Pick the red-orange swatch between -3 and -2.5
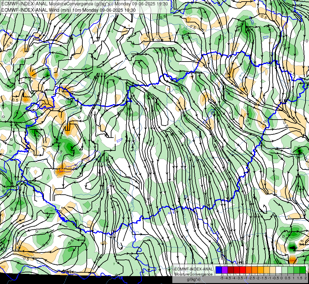Viewport: 309px width, 284px height. click(249, 270)
